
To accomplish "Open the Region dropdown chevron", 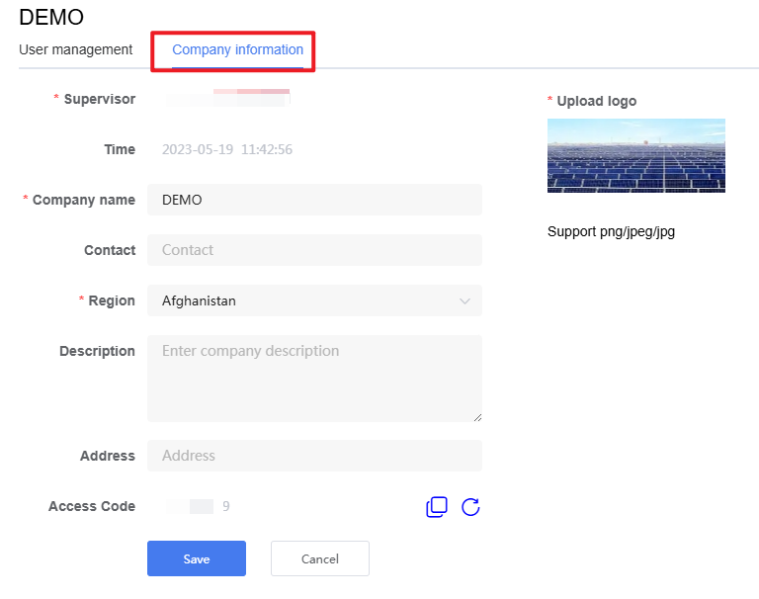I will (464, 301).
